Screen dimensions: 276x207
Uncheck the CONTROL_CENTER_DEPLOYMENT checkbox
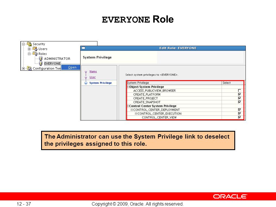coord(239,110)
